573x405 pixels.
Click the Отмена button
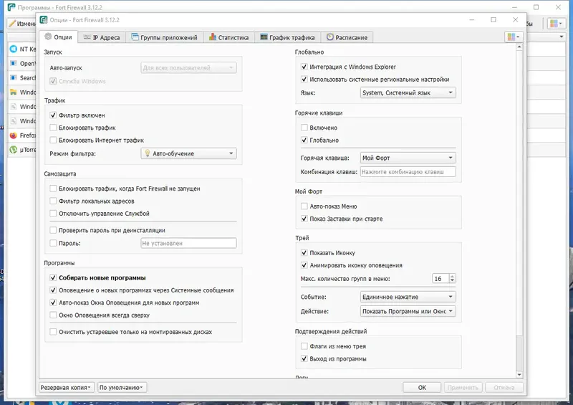[x=504, y=388]
